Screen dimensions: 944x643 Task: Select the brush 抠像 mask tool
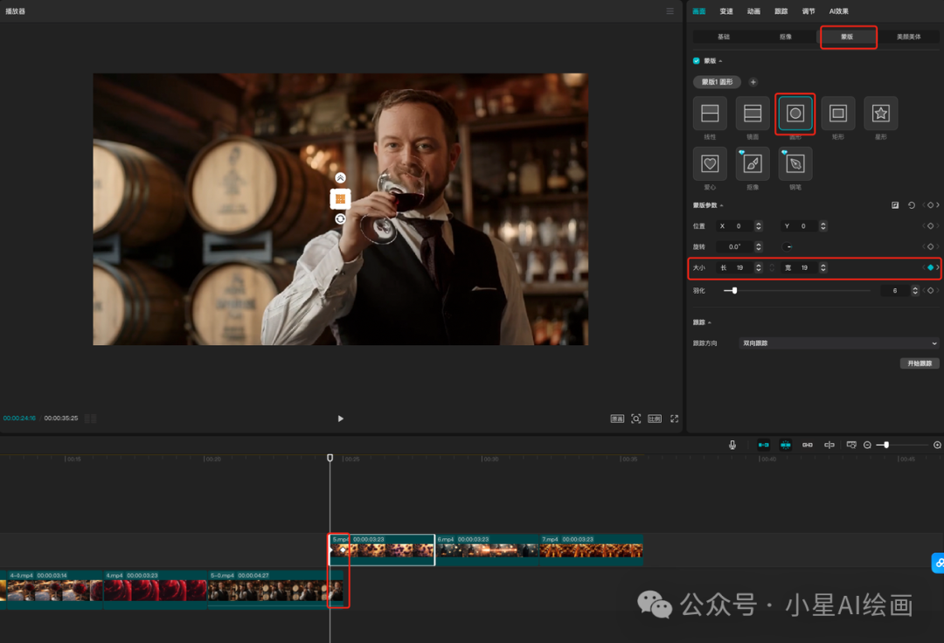point(753,163)
